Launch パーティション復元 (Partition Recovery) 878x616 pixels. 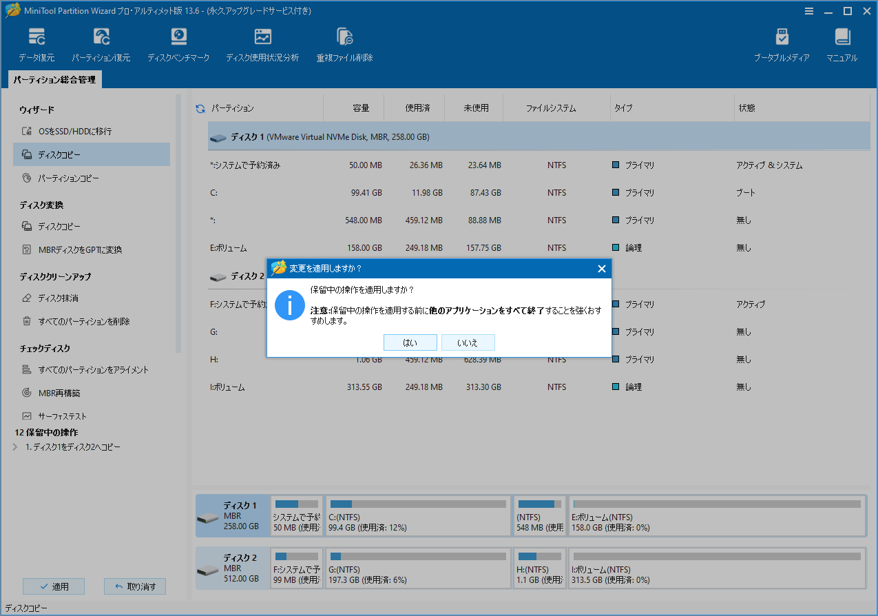[x=101, y=43]
